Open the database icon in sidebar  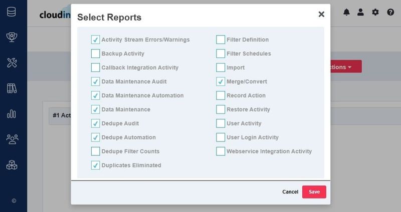click(11, 11)
